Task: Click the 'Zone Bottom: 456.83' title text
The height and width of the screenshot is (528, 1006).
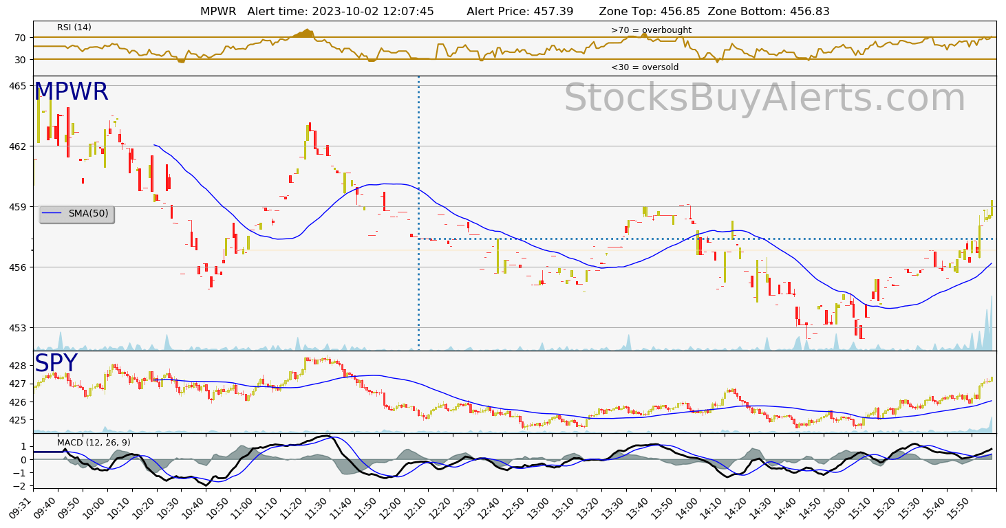Action: tap(769, 12)
